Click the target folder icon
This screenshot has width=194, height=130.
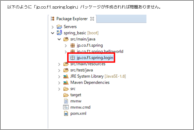click(66, 95)
